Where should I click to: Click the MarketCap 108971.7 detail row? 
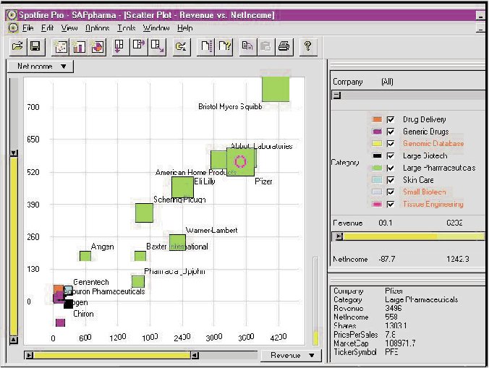tap(374, 343)
